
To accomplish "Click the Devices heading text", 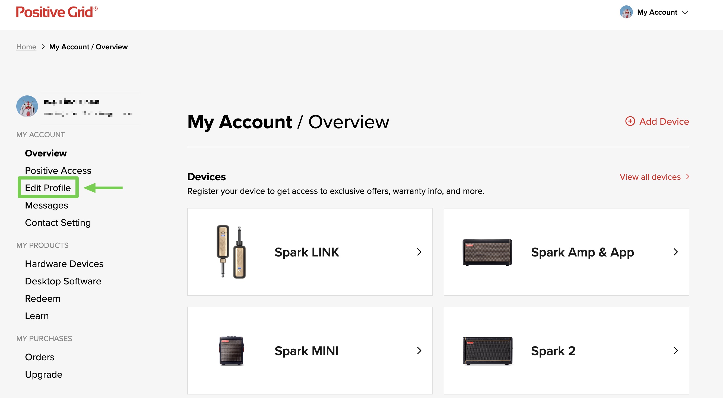I will click(x=206, y=177).
